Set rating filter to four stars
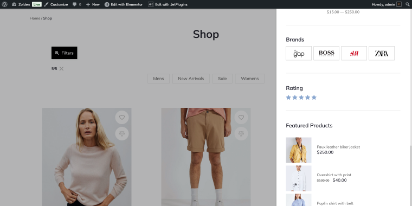This screenshot has width=412, height=206. 308,98
